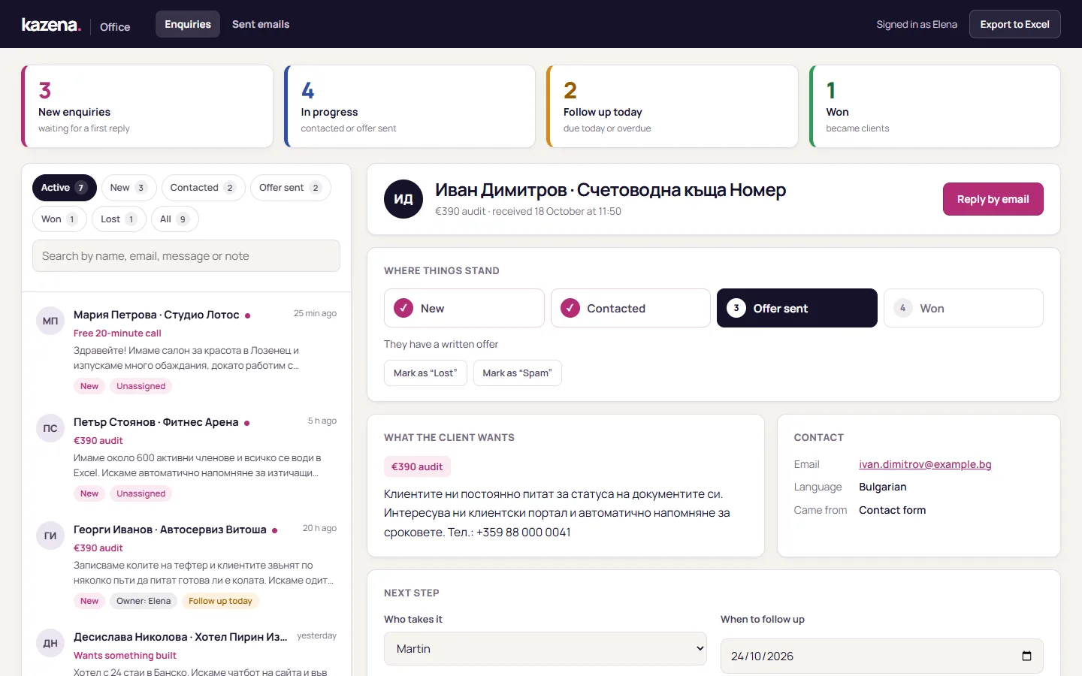1082x676 pixels.
Task: Open the ivan.dimitrov@example.bg email link
Action: [x=925, y=464]
